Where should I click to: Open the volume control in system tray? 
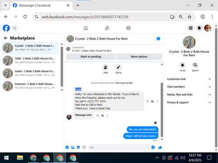point(183,158)
